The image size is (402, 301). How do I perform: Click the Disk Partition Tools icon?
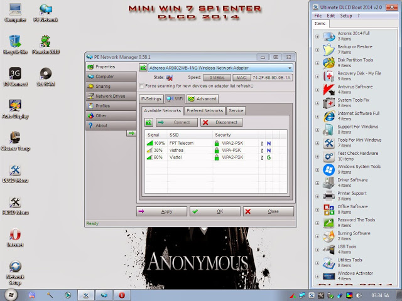(x=329, y=63)
